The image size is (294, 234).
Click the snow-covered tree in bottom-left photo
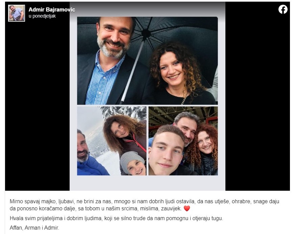[124, 112]
